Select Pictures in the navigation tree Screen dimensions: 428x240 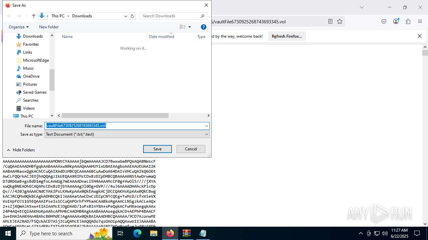(x=30, y=84)
